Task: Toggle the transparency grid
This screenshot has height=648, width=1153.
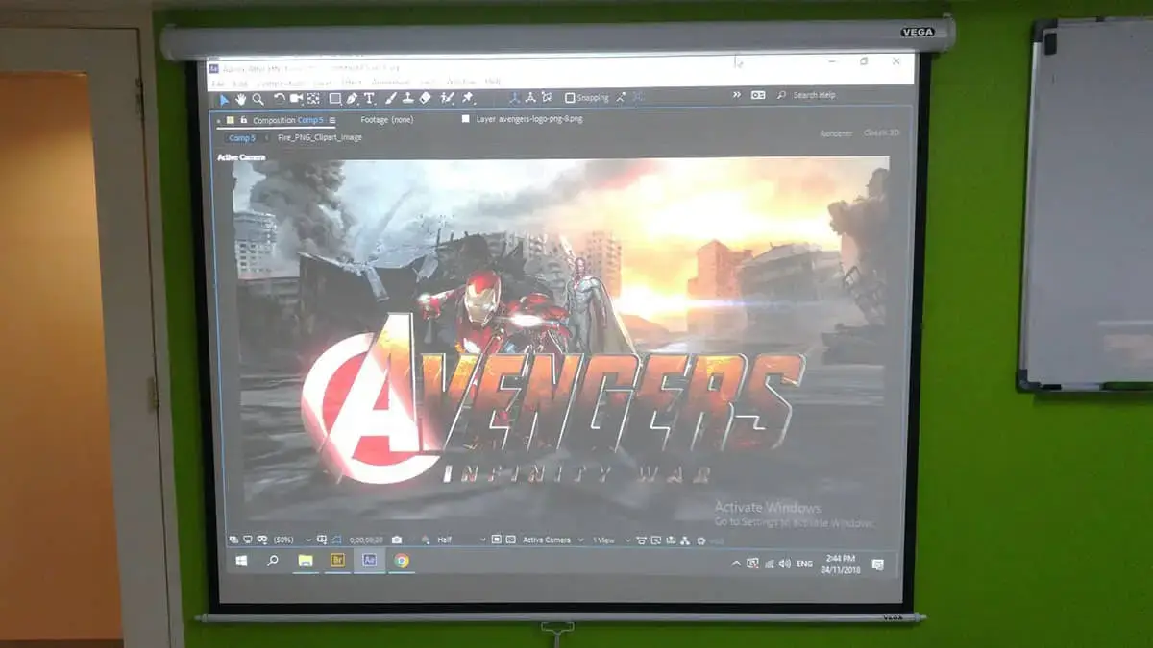Action: click(510, 540)
